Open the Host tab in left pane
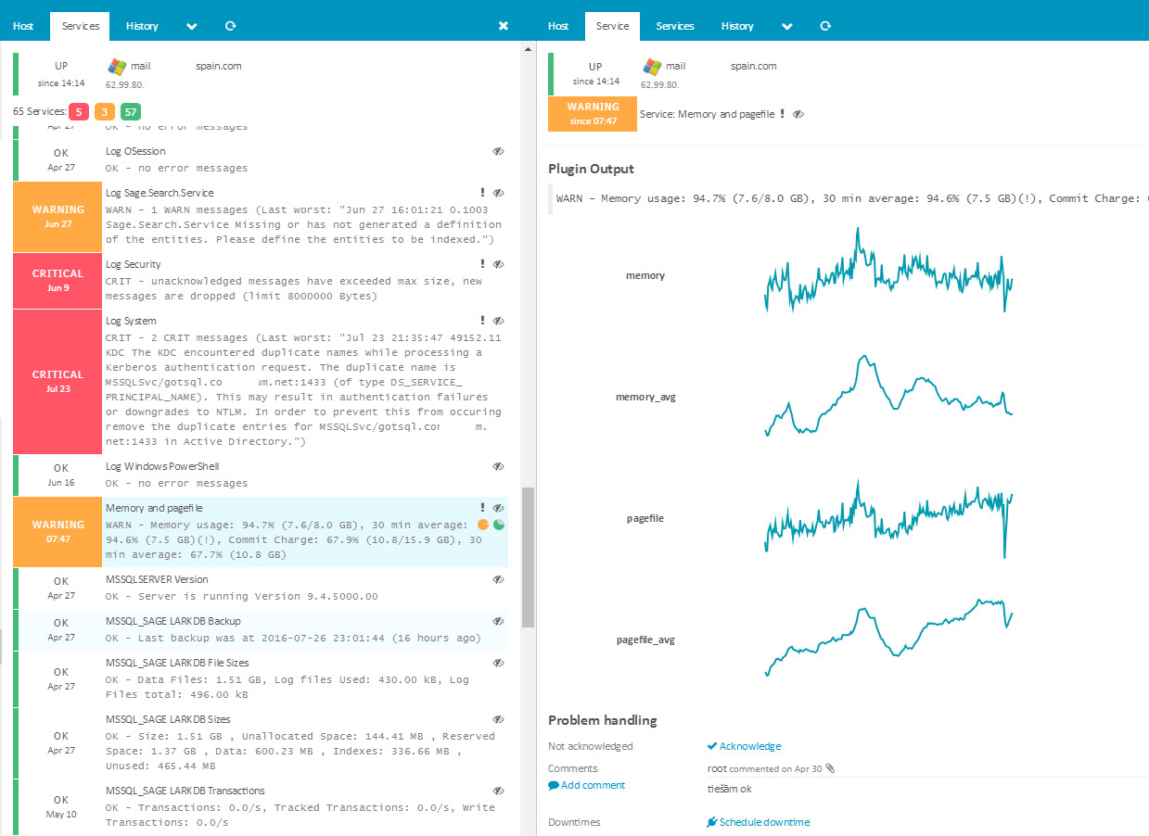1149x836 pixels. point(23,26)
